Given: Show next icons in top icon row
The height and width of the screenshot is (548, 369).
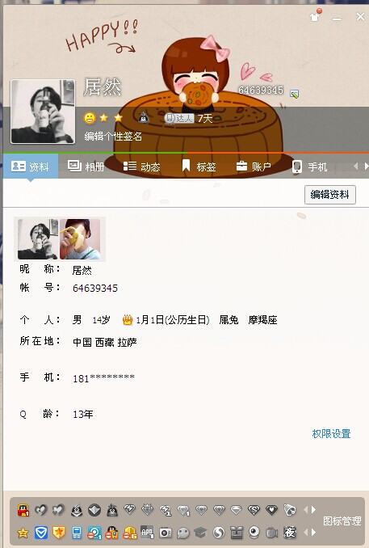Looking at the screenshot, I should click(x=313, y=509).
